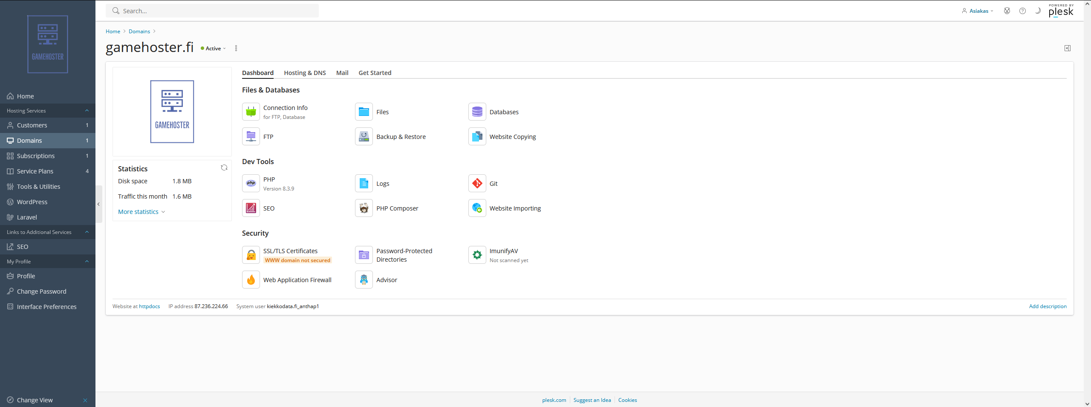
Task: Click the Cookies footer link
Action: [x=627, y=400]
